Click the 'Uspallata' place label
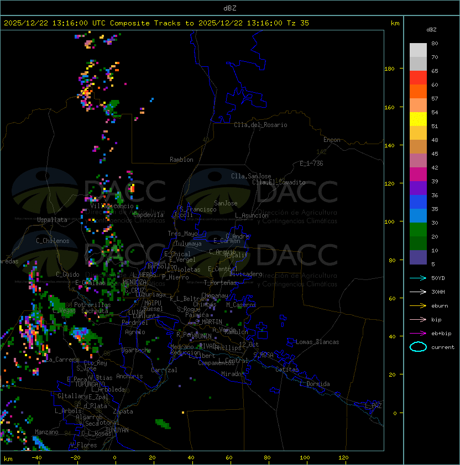 click(52, 220)
